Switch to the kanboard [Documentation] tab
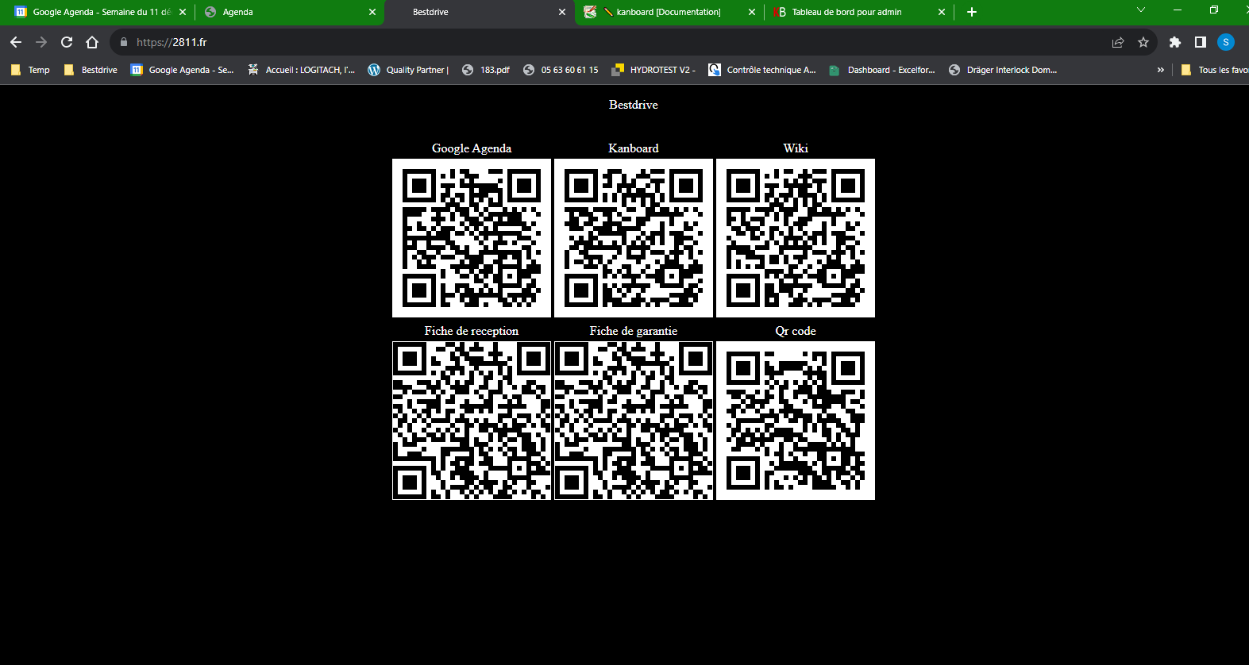Image resolution: width=1249 pixels, height=665 pixels. (667, 12)
